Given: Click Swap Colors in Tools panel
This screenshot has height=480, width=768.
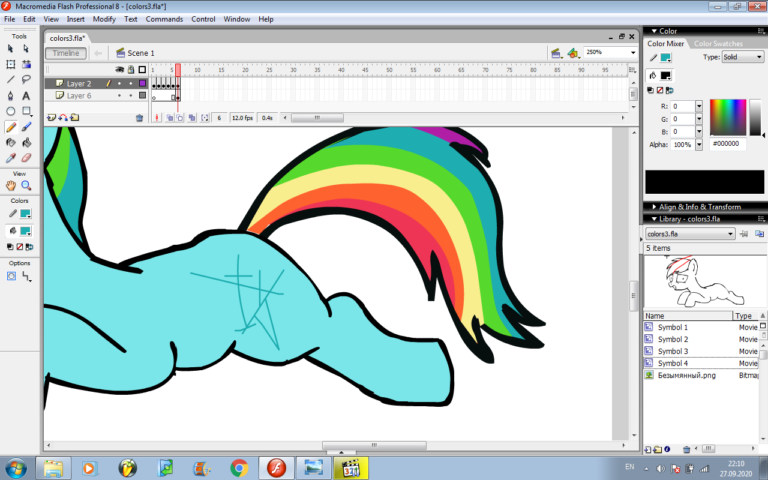Looking at the screenshot, I should point(29,247).
